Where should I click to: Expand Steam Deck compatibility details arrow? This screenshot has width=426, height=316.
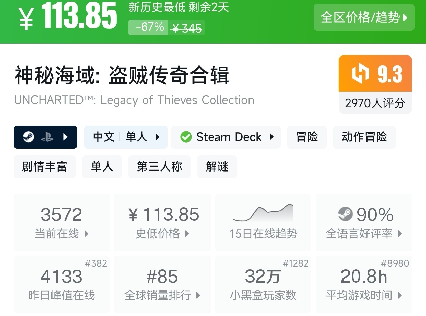click(x=271, y=137)
